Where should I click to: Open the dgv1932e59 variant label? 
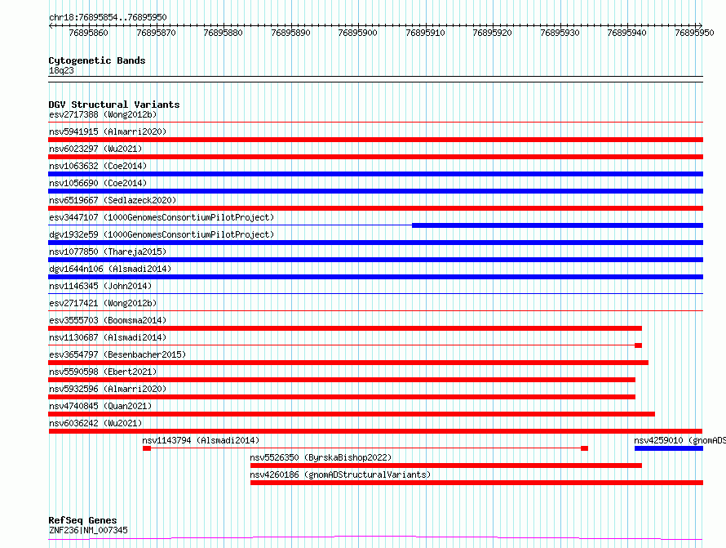click(162, 234)
